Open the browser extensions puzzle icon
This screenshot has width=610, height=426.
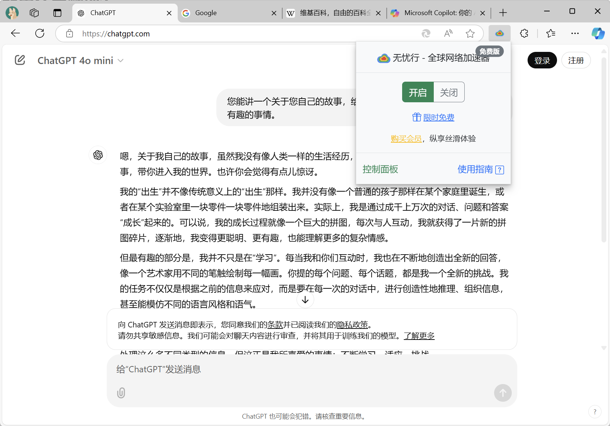(x=524, y=33)
